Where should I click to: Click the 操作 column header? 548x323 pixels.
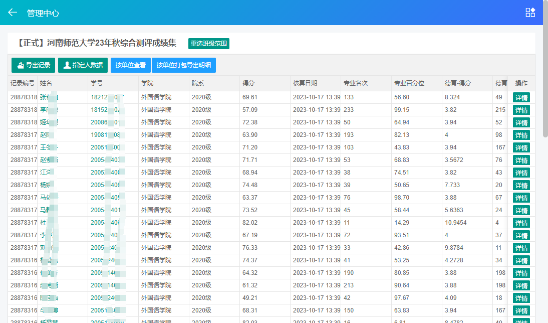tap(521, 83)
